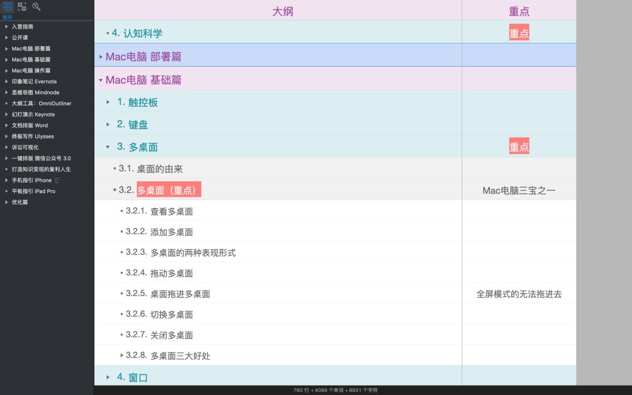Click the Mac电脑 部署篇 heading text

(143, 57)
